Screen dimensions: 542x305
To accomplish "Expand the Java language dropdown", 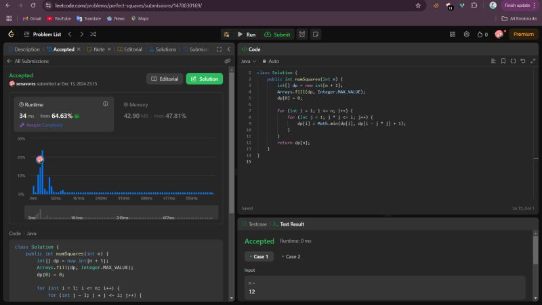I will point(248,61).
